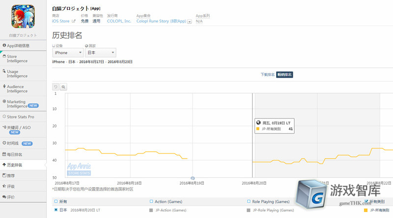The image size is (393, 218).
Task: Click the icon beside Store Stats Pro
Action: [4, 116]
